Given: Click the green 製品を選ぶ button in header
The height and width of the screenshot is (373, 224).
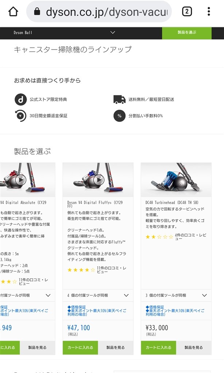Looking at the screenshot, I should (x=187, y=33).
